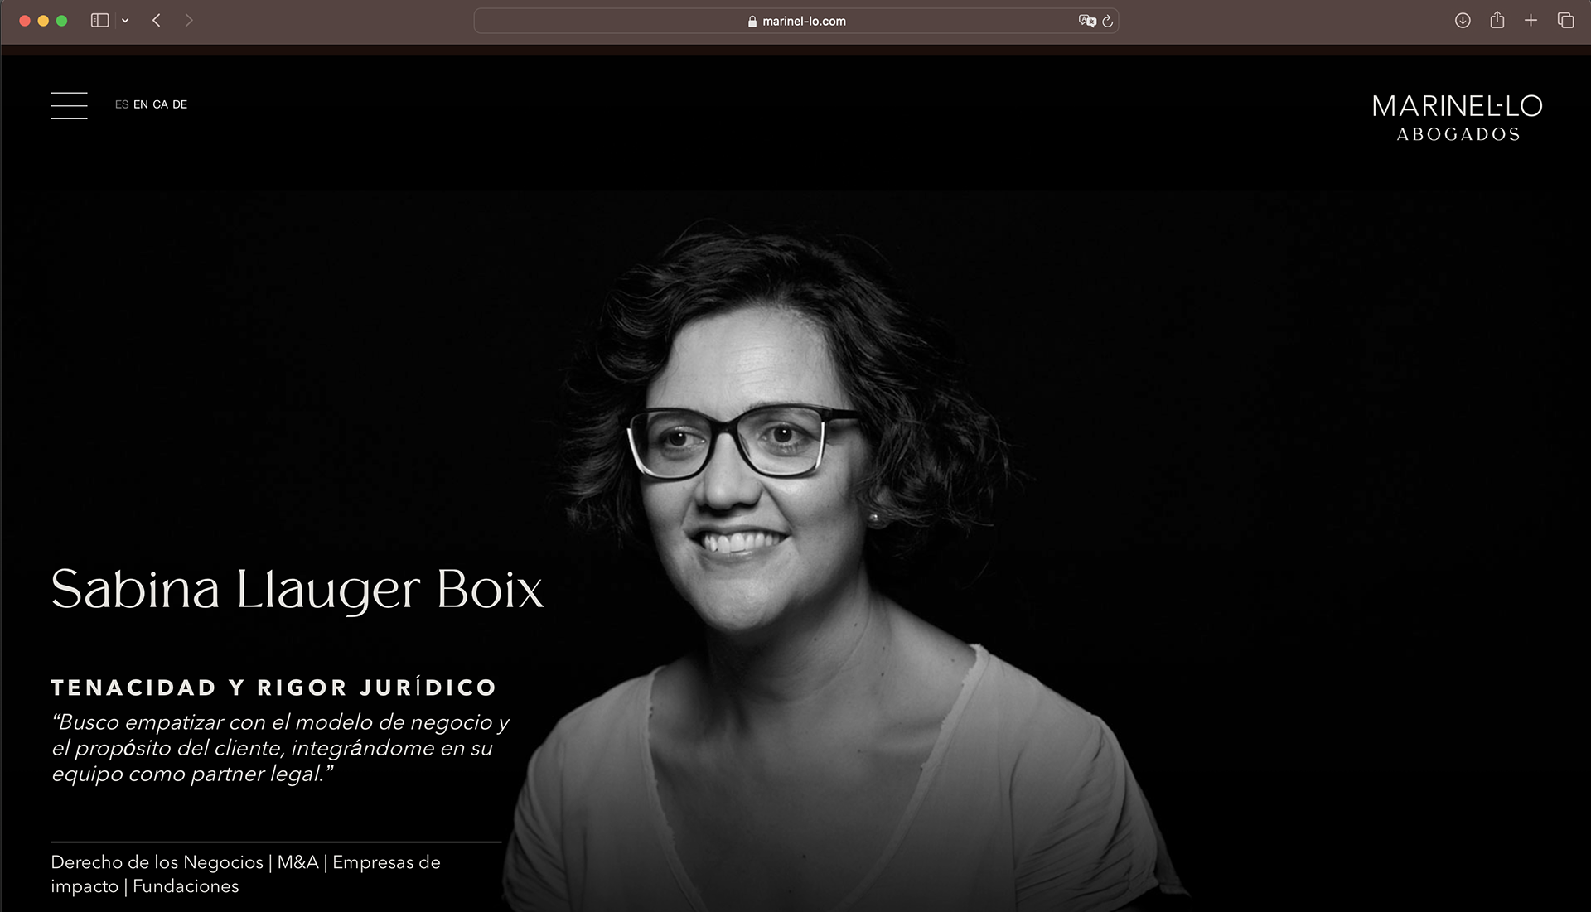Open a new tab with plus icon
The height and width of the screenshot is (912, 1591).
[x=1531, y=21]
